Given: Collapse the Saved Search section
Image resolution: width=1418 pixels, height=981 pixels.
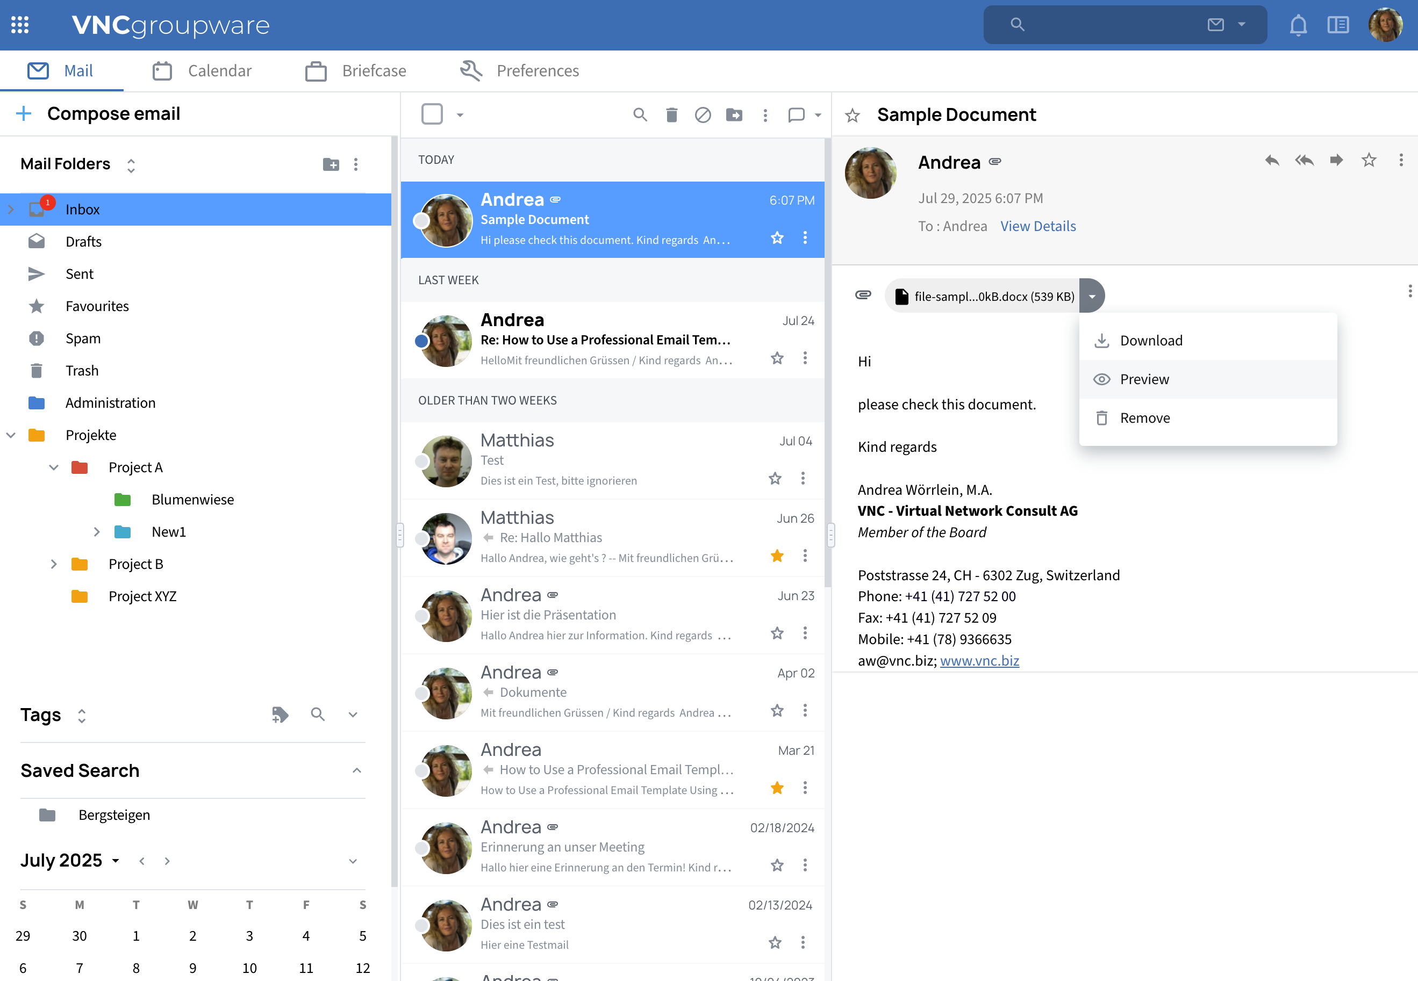Looking at the screenshot, I should point(357,771).
